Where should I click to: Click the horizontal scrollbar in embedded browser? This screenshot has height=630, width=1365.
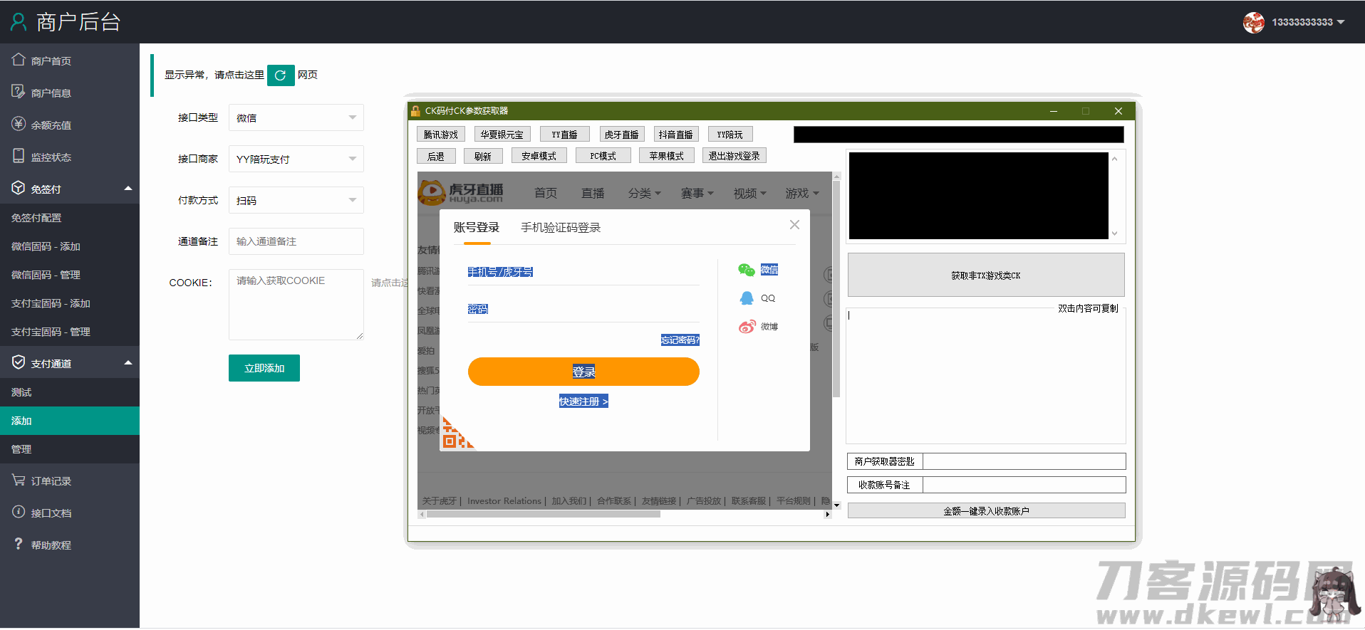coord(543,514)
